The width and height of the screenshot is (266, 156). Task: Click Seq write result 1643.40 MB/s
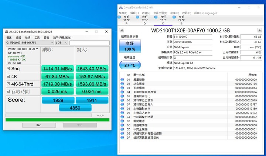coord(92,69)
